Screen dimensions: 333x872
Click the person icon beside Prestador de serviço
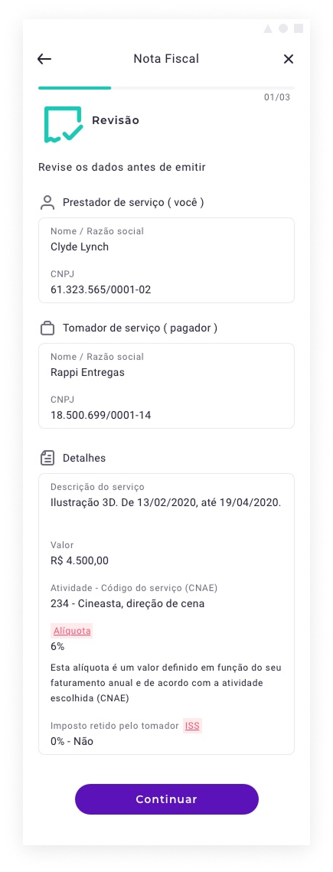tap(47, 203)
